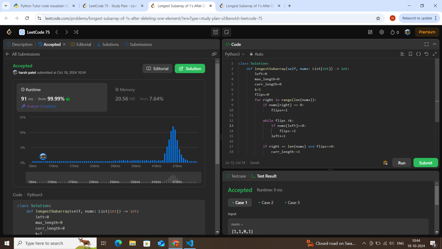Select the Case 2 test case

266,203
